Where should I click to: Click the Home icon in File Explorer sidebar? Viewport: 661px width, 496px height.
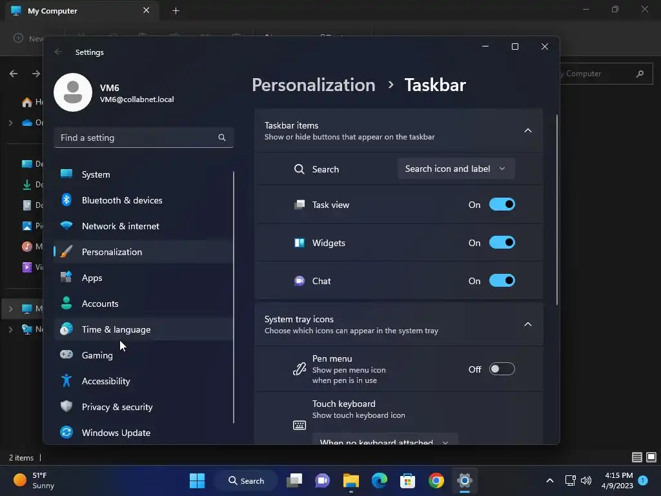tap(27, 102)
